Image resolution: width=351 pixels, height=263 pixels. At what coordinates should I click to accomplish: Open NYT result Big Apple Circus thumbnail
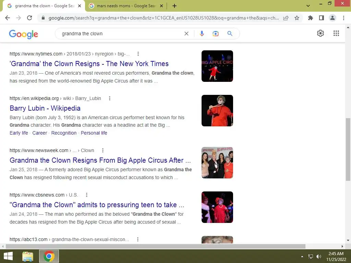[217, 66]
